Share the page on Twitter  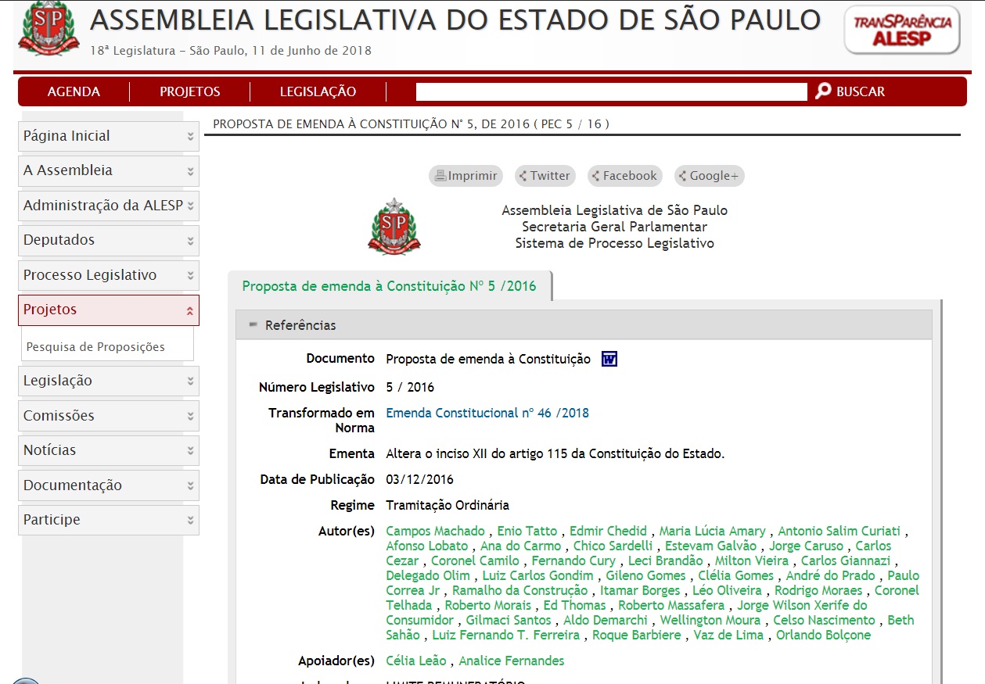click(545, 176)
